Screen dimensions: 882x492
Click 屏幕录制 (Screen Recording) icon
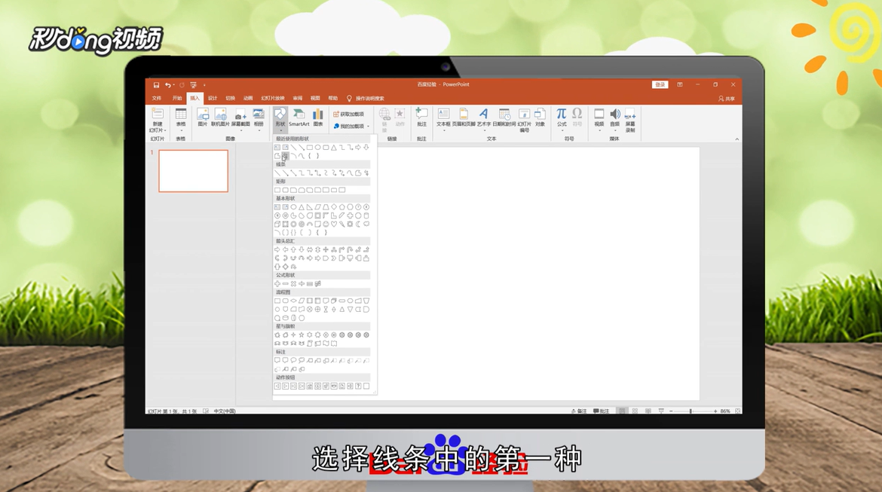(x=630, y=121)
